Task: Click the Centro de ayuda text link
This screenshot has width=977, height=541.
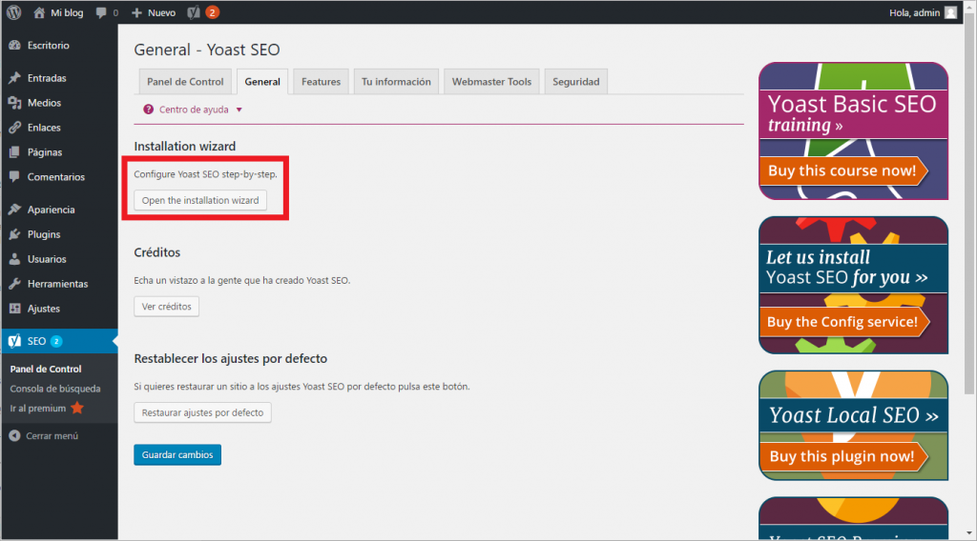Action: tap(194, 110)
